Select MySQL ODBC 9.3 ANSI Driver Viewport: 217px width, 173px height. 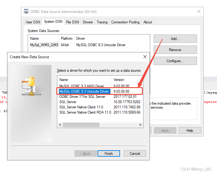(x=82, y=86)
